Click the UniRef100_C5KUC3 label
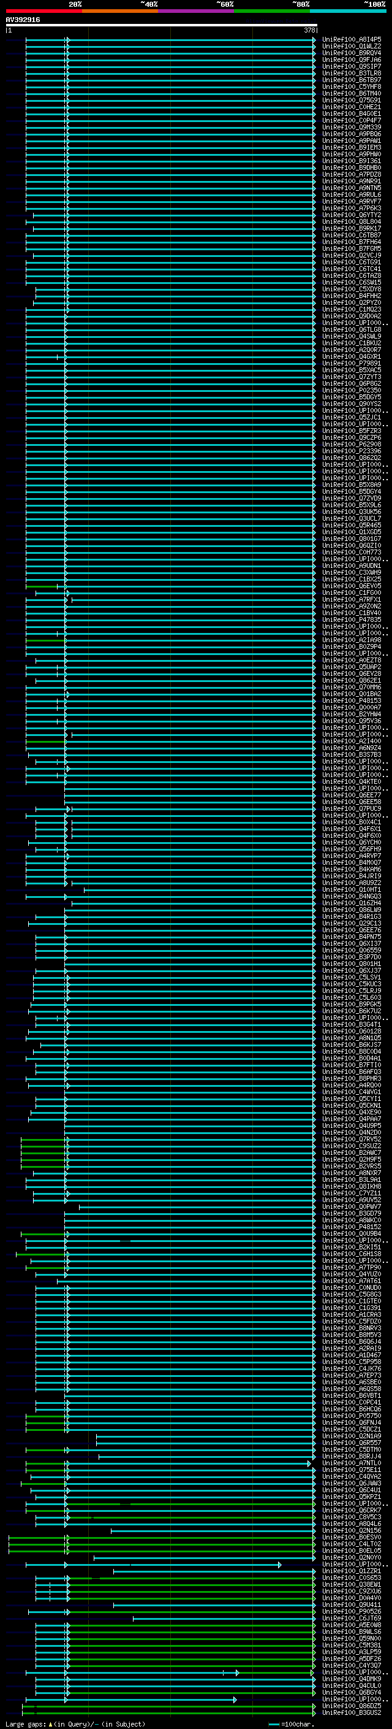Viewport: 392px width, 1729px height. 352,984
